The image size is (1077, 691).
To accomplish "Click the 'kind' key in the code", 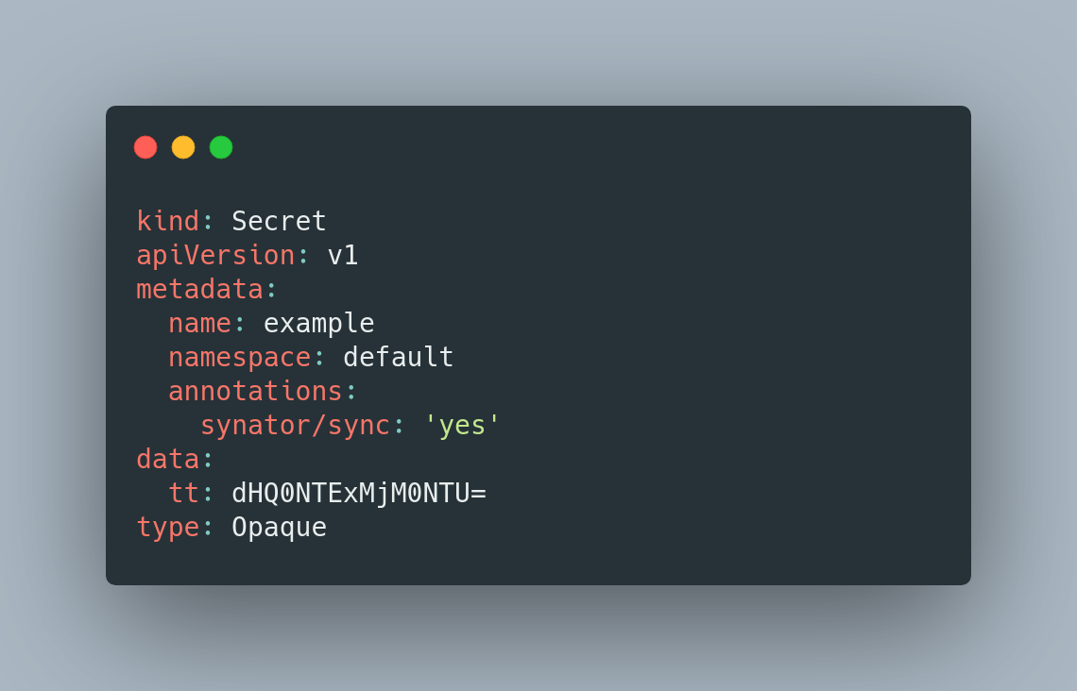I will (167, 221).
